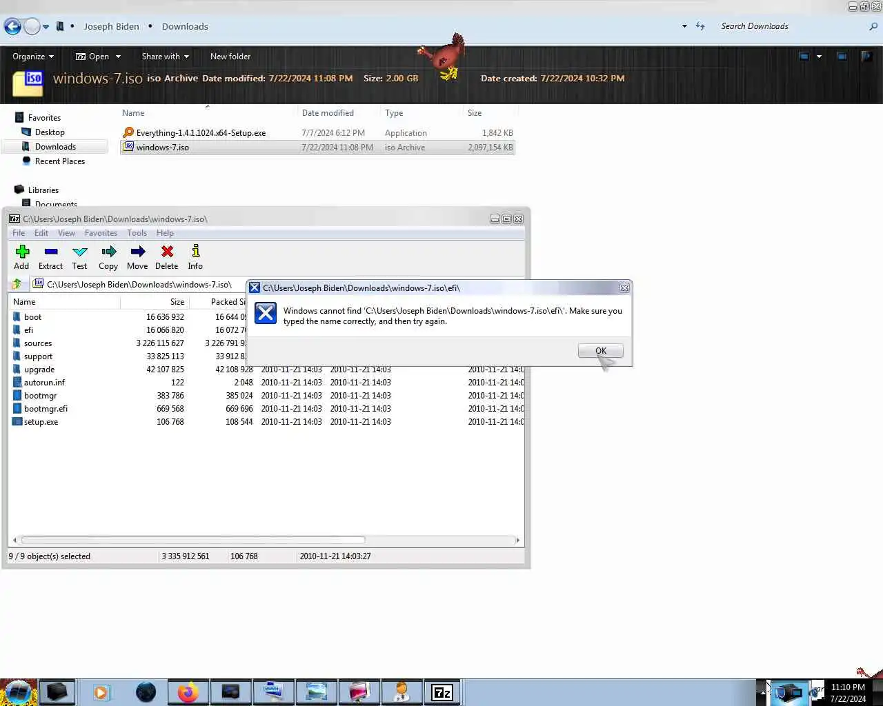
Task: Click OK in the error dialog
Action: [x=601, y=351]
